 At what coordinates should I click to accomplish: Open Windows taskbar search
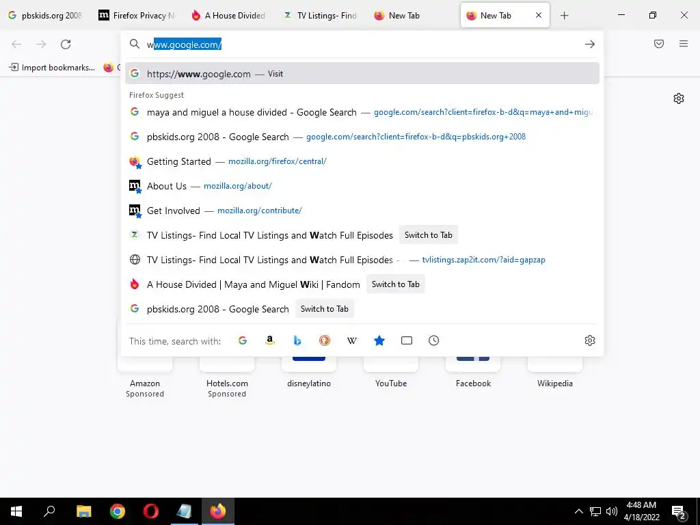coord(49,511)
